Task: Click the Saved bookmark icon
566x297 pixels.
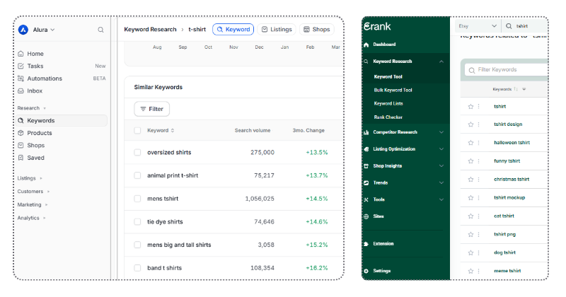Action: point(21,158)
